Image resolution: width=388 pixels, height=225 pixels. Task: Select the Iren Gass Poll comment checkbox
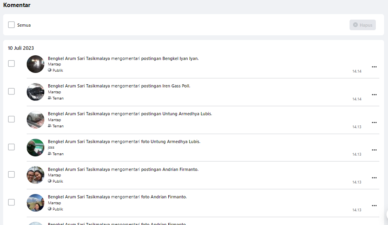click(x=11, y=91)
